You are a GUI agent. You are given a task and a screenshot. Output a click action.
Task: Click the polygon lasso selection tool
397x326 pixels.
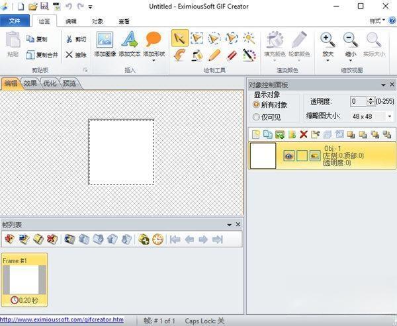[x=232, y=38]
